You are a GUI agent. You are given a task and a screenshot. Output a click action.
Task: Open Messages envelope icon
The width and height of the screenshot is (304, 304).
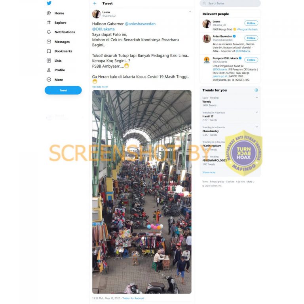pyautogui.click(x=49, y=42)
